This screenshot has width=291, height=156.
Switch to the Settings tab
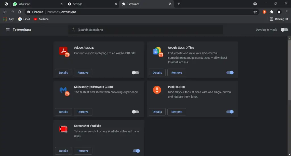[x=92, y=4]
